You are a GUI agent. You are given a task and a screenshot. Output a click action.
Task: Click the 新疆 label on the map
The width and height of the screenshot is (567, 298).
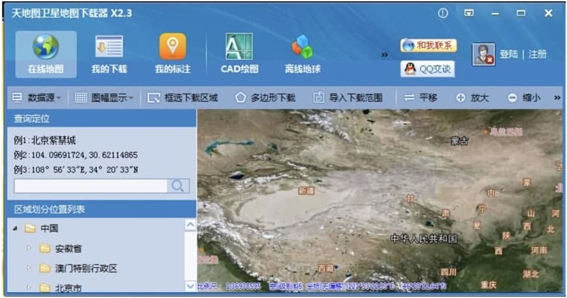(x=306, y=190)
